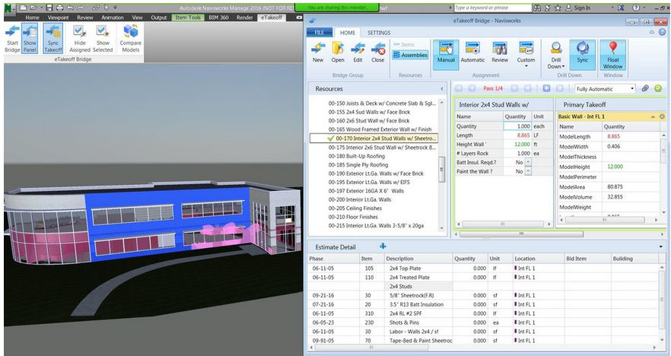This screenshot has width=671, height=356.
Task: Click the Estimate Detail pin icon
Action: (383, 246)
